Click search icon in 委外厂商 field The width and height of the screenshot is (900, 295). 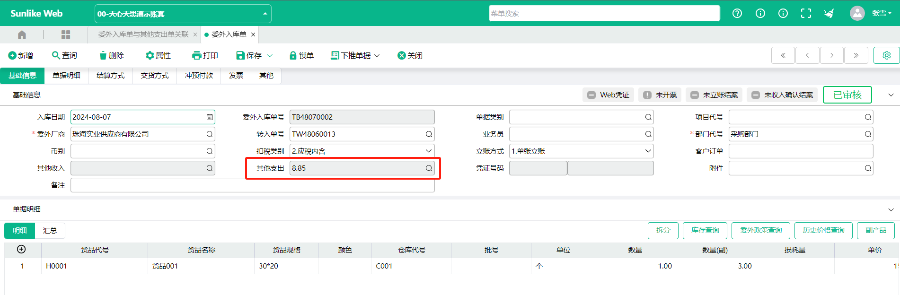210,134
